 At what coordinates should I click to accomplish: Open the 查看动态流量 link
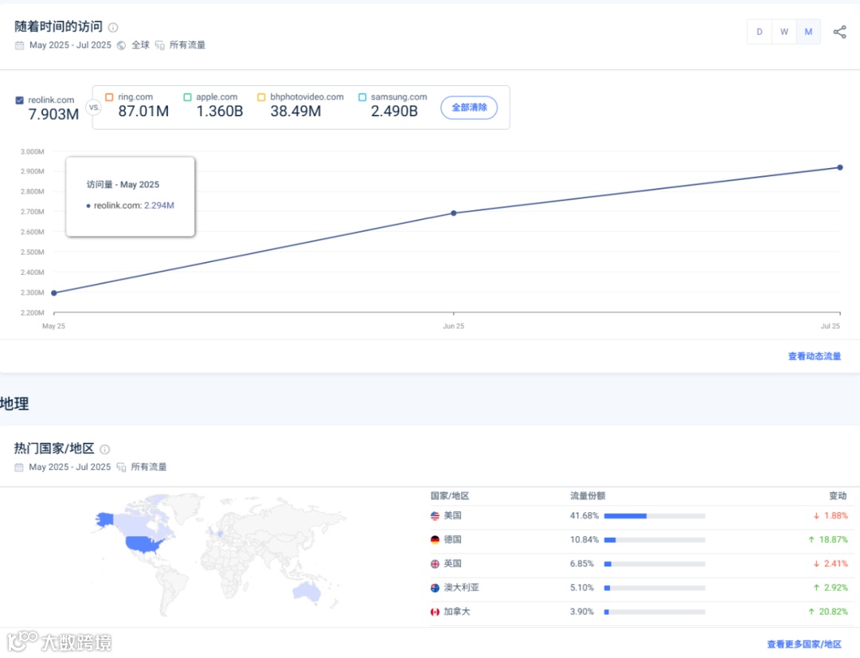tap(815, 357)
